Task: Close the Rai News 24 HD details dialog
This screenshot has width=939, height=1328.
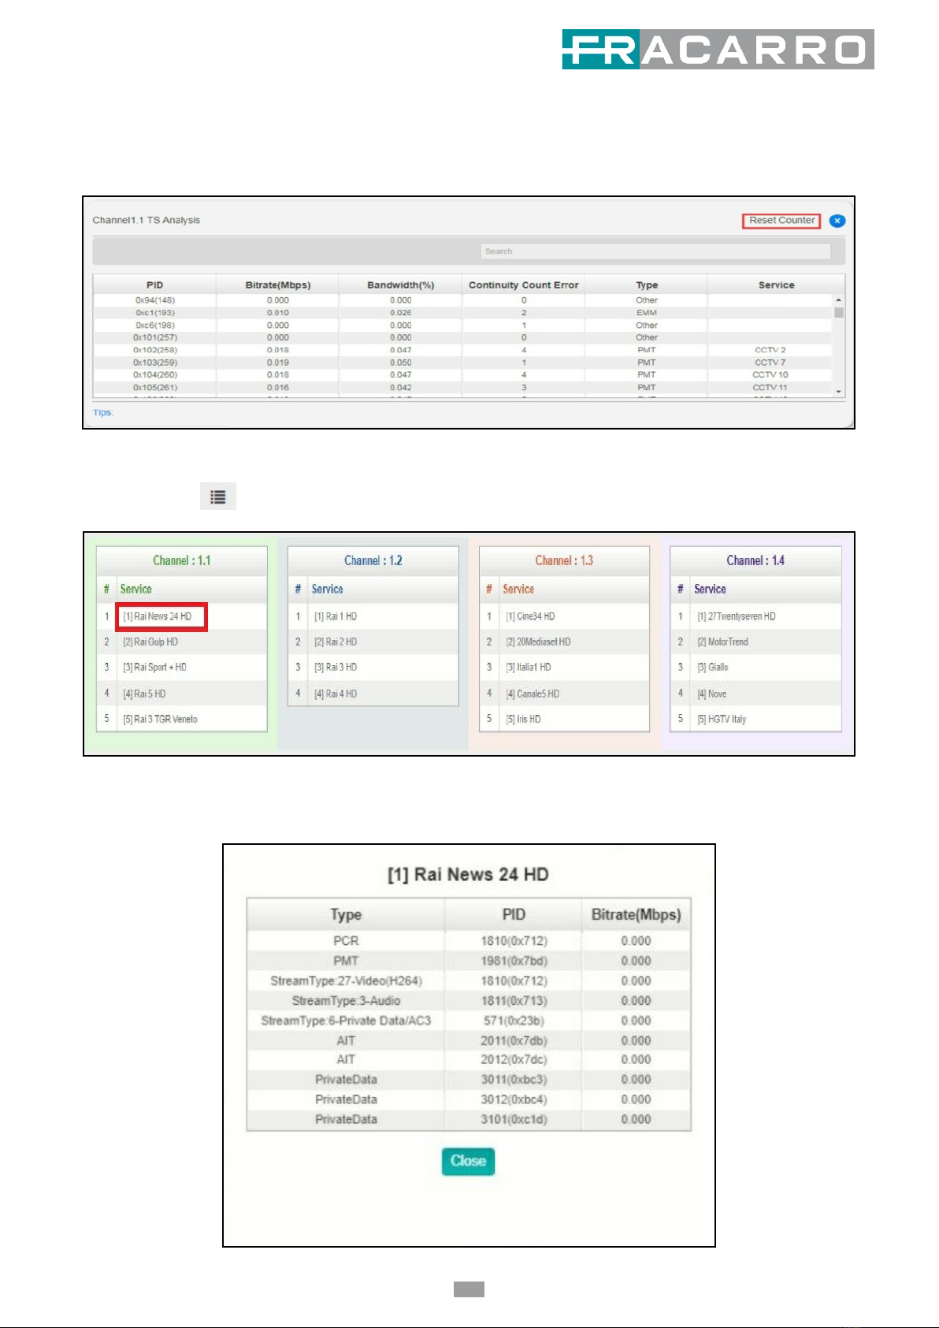Action: [x=468, y=1161]
